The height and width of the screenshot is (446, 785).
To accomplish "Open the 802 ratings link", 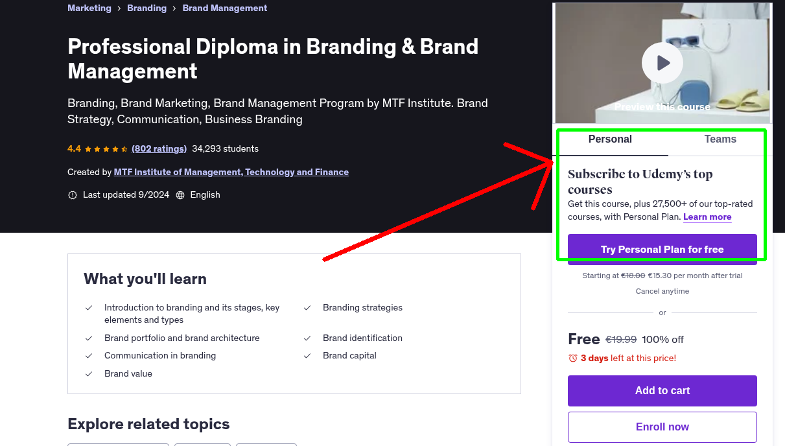I will click(159, 148).
